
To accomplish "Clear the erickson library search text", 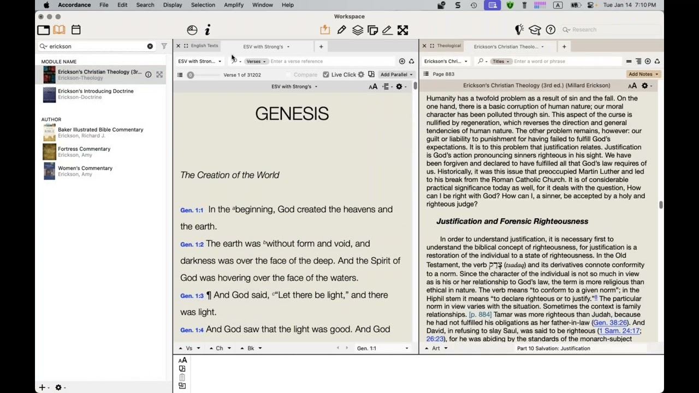I will click(150, 46).
